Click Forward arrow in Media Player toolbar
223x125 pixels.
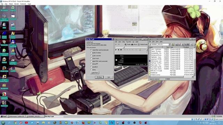tap(118, 44)
